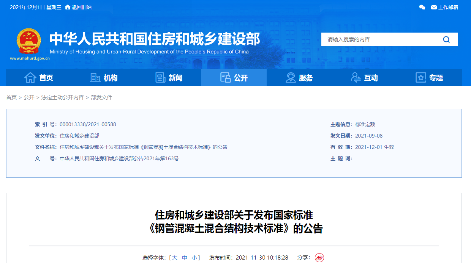
Task: Click the national emblem logo
Action: coord(28,42)
